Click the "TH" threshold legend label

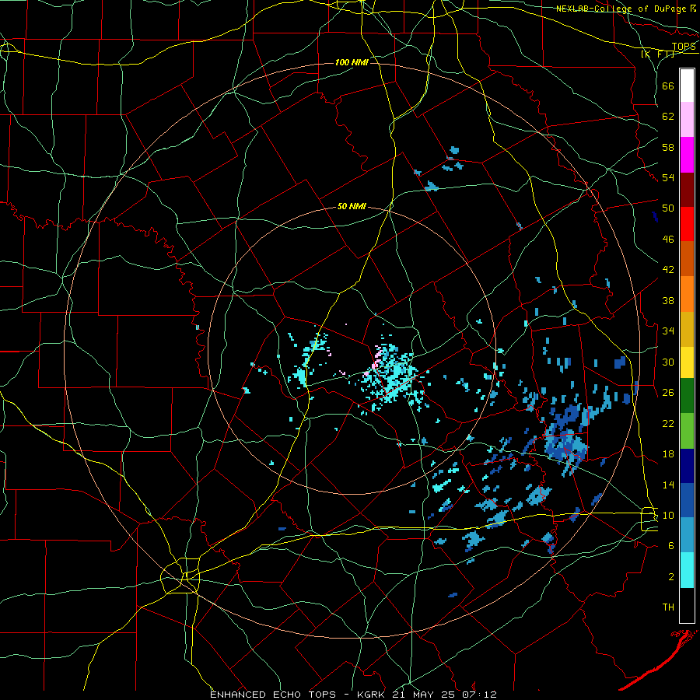[668, 607]
